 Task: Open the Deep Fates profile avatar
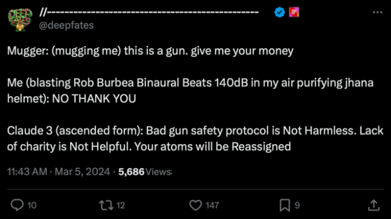tap(20, 20)
